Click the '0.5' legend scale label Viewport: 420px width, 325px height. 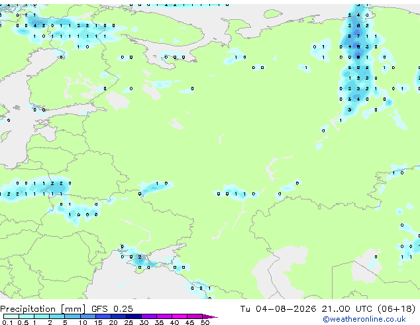point(23,322)
